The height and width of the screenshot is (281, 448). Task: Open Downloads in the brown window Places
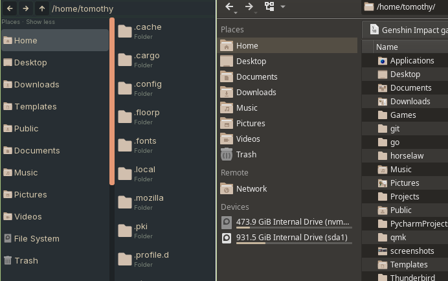coord(288,93)
